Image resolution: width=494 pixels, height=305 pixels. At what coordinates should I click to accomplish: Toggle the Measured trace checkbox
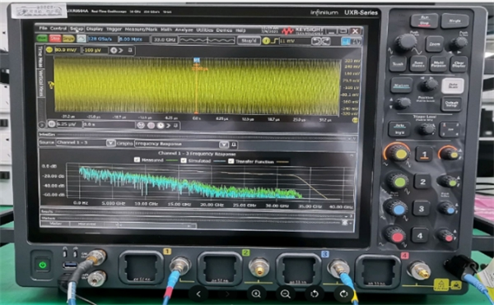tap(137, 159)
